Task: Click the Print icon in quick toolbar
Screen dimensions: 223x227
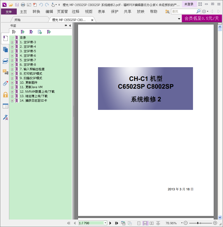Action: pos(23,5)
